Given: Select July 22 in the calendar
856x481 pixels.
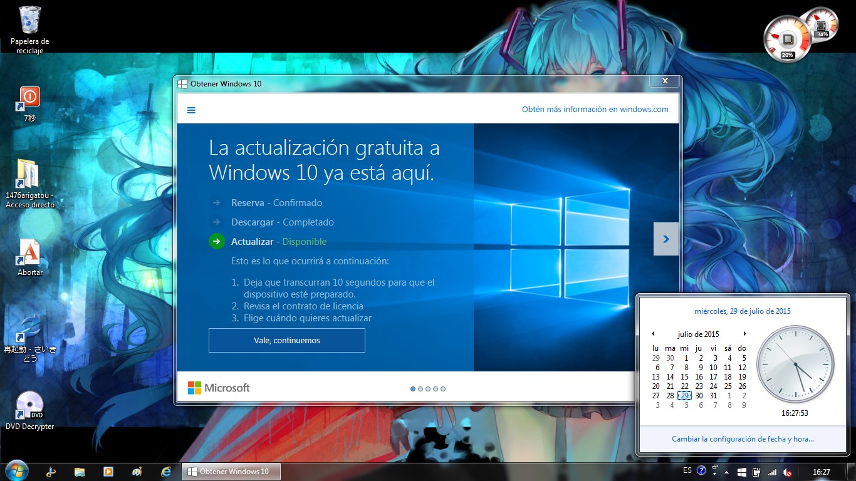Looking at the screenshot, I should point(684,386).
